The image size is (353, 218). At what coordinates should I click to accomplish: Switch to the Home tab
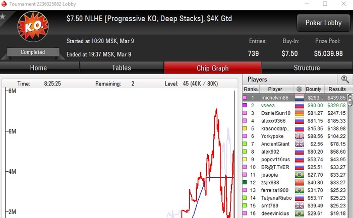click(39, 68)
